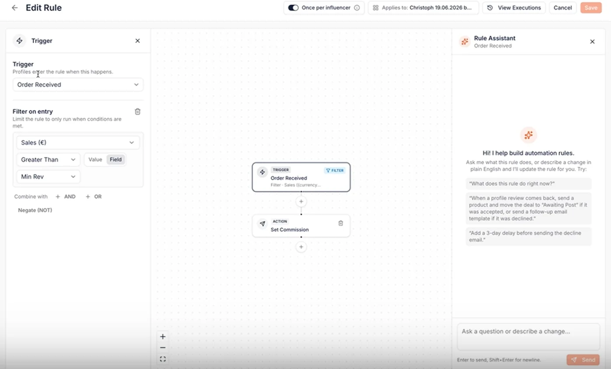Click the paper plane icon on action node
The height and width of the screenshot is (369, 611).
[262, 224]
